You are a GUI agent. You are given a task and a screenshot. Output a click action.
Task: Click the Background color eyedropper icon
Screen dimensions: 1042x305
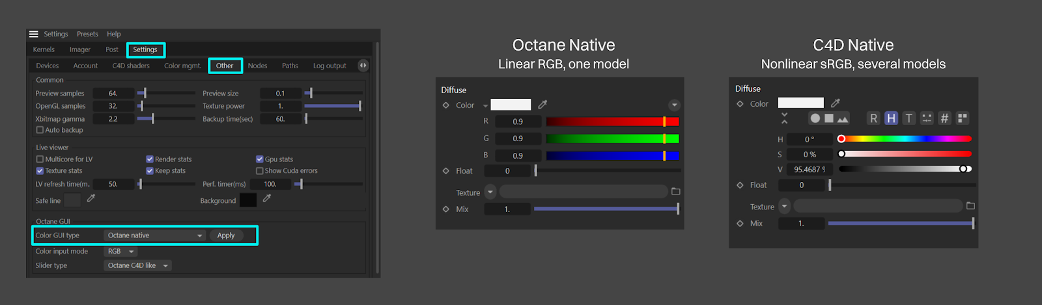coord(266,199)
